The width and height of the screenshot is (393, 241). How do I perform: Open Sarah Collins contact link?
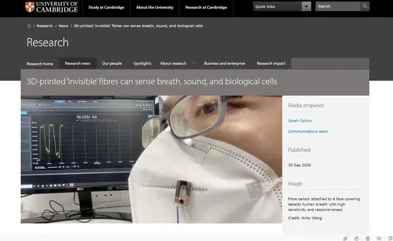coord(300,120)
